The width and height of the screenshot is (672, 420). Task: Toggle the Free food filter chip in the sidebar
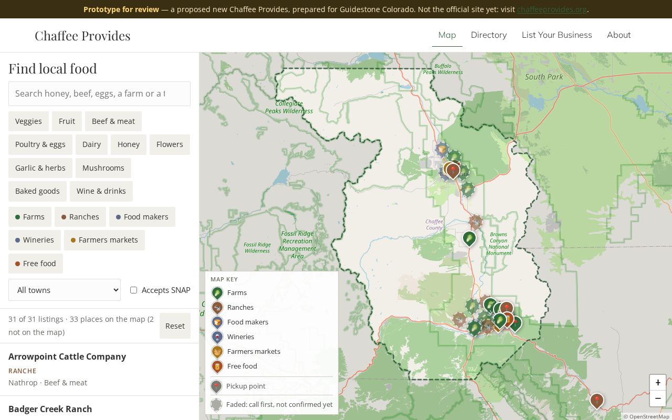pos(36,264)
